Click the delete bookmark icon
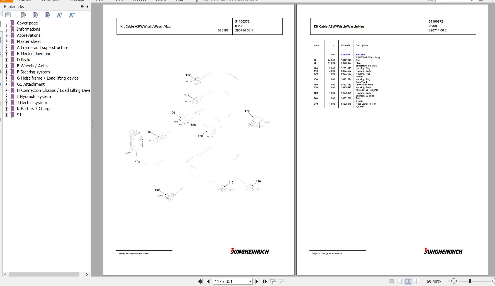 [23, 15]
